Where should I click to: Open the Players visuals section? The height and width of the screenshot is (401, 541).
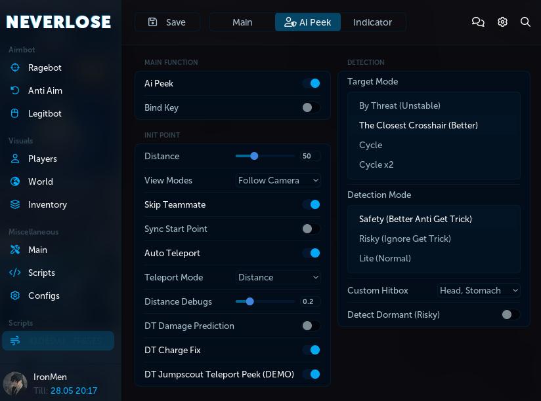(x=14, y=159)
